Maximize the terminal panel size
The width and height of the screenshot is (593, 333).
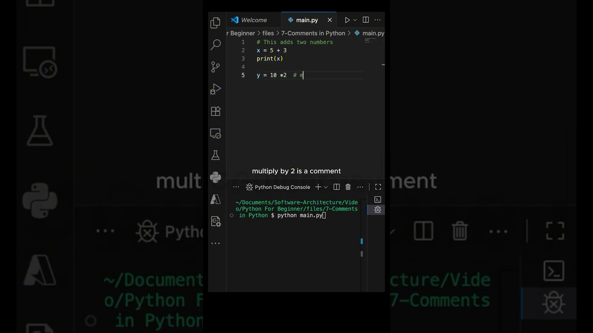pos(378,187)
